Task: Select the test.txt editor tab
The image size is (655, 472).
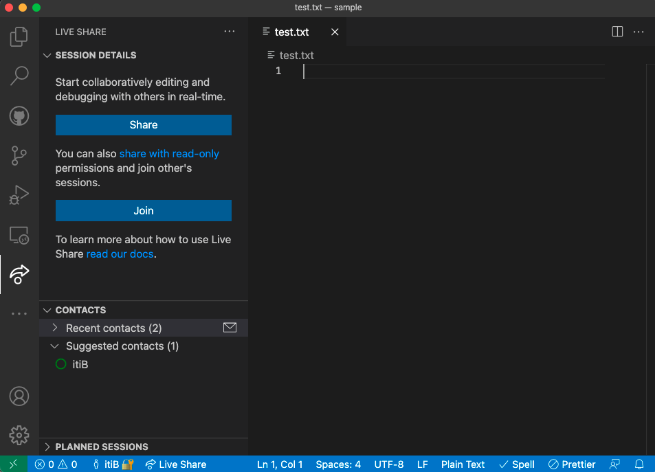Action: 298,32
